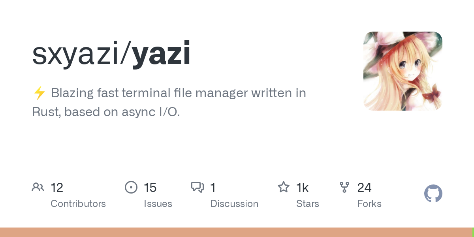Click the lightning bolt emoji

39,93
